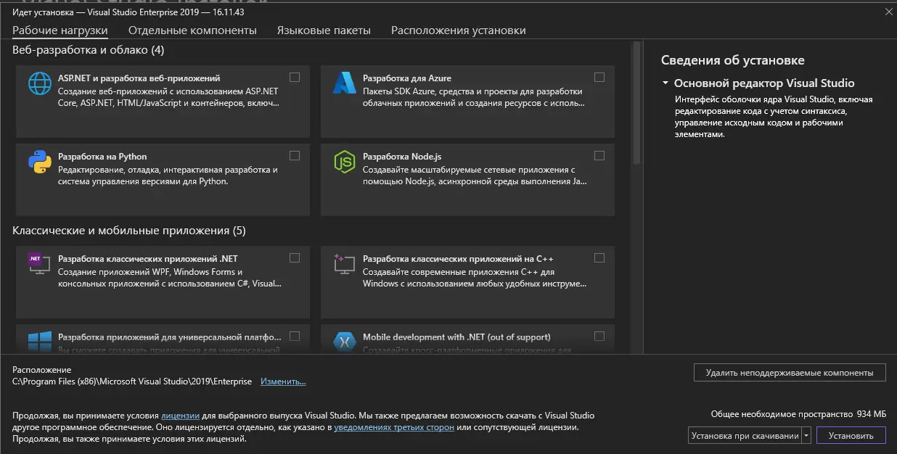897x454 pixels.
Task: Enable the C++ desktop development checkbox
Action: tap(599, 257)
